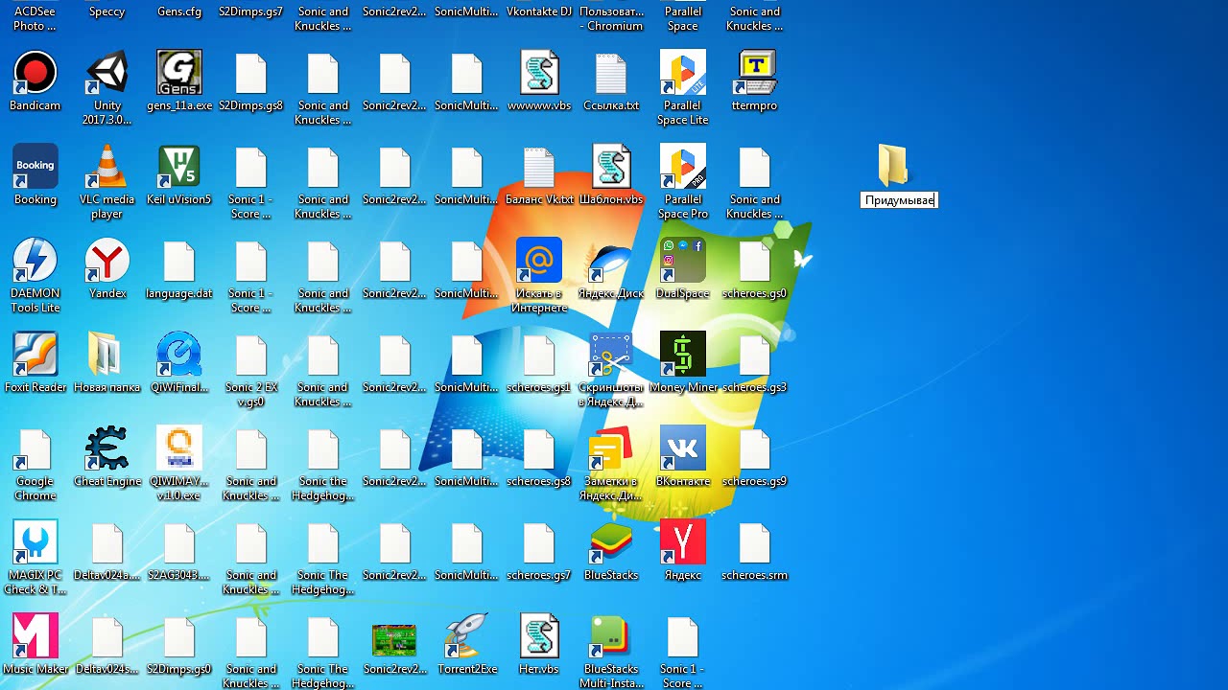Click the folder being renamed
Image resolution: width=1228 pixels, height=690 pixels.
(x=893, y=166)
